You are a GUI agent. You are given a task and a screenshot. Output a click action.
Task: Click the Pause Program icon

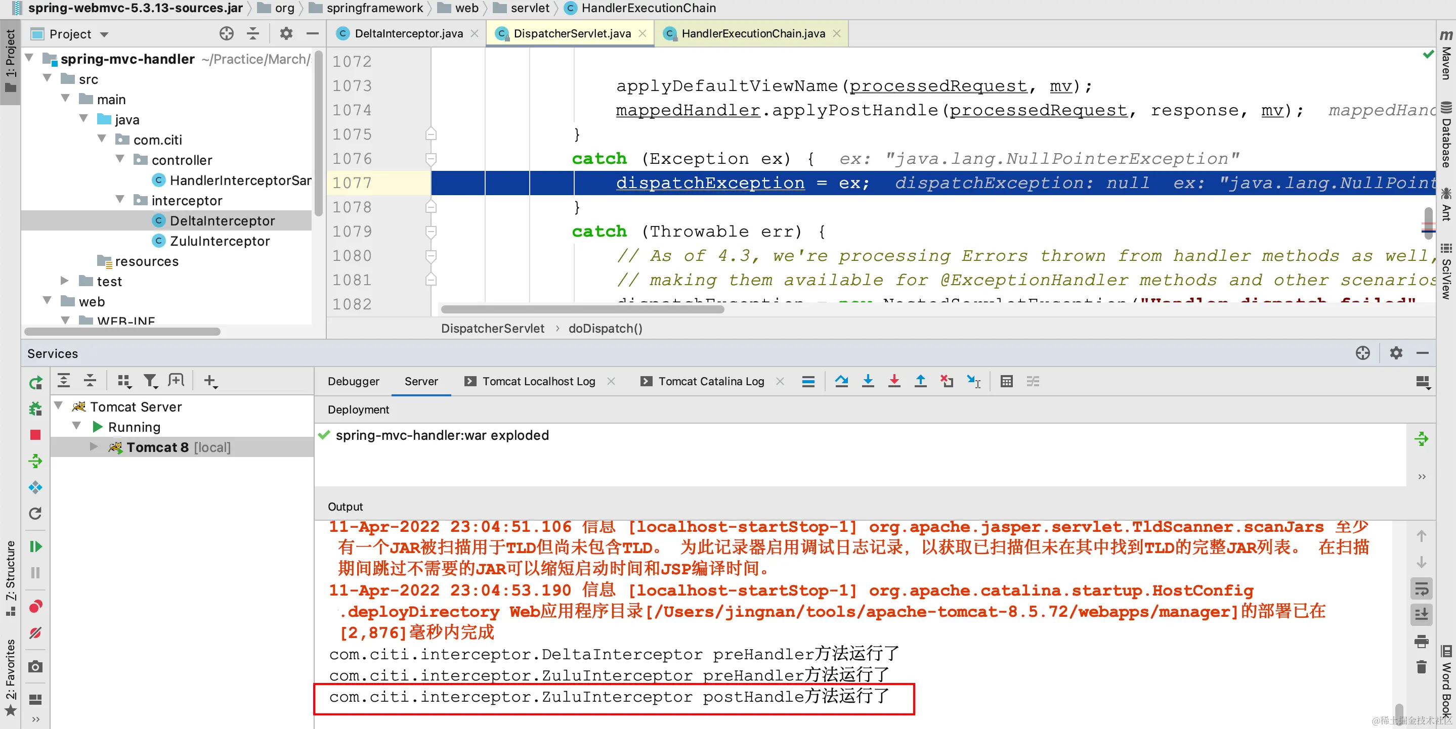[x=35, y=573]
